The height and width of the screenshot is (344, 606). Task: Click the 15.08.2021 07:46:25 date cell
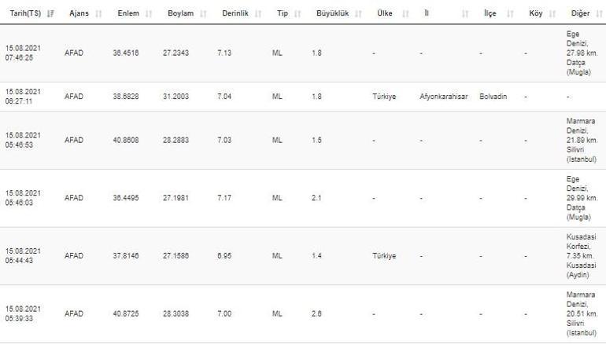pyautogui.click(x=23, y=53)
